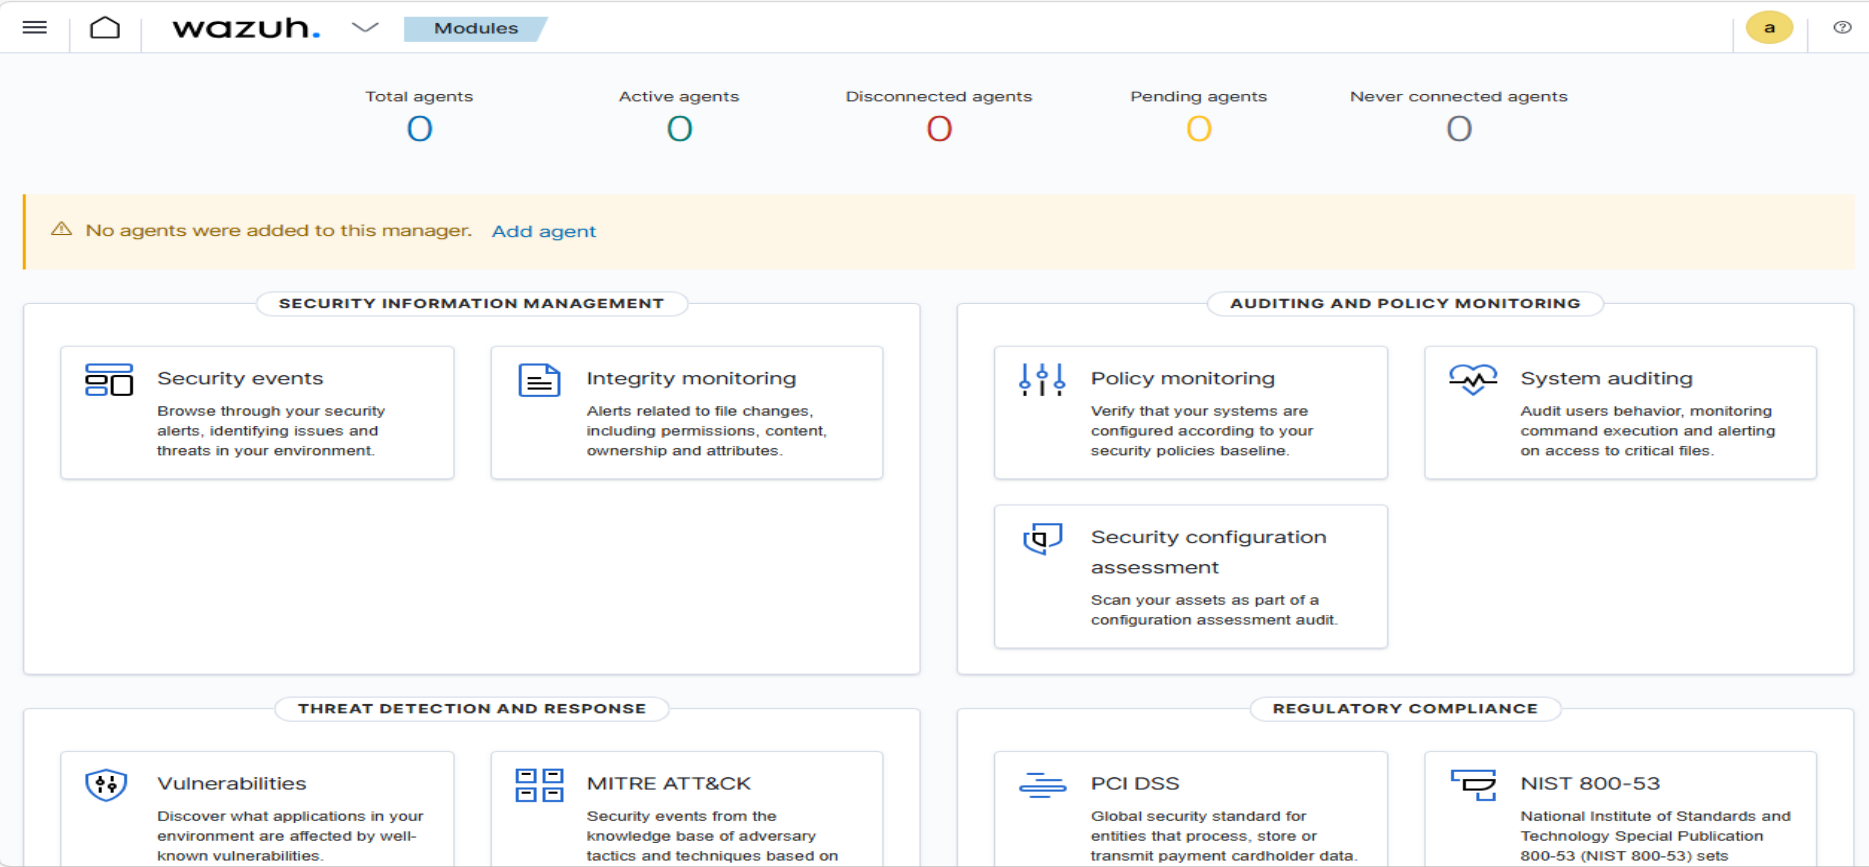Open the Security configuration assessment title
Viewport: 1869px width, 867px height.
click(x=1209, y=551)
